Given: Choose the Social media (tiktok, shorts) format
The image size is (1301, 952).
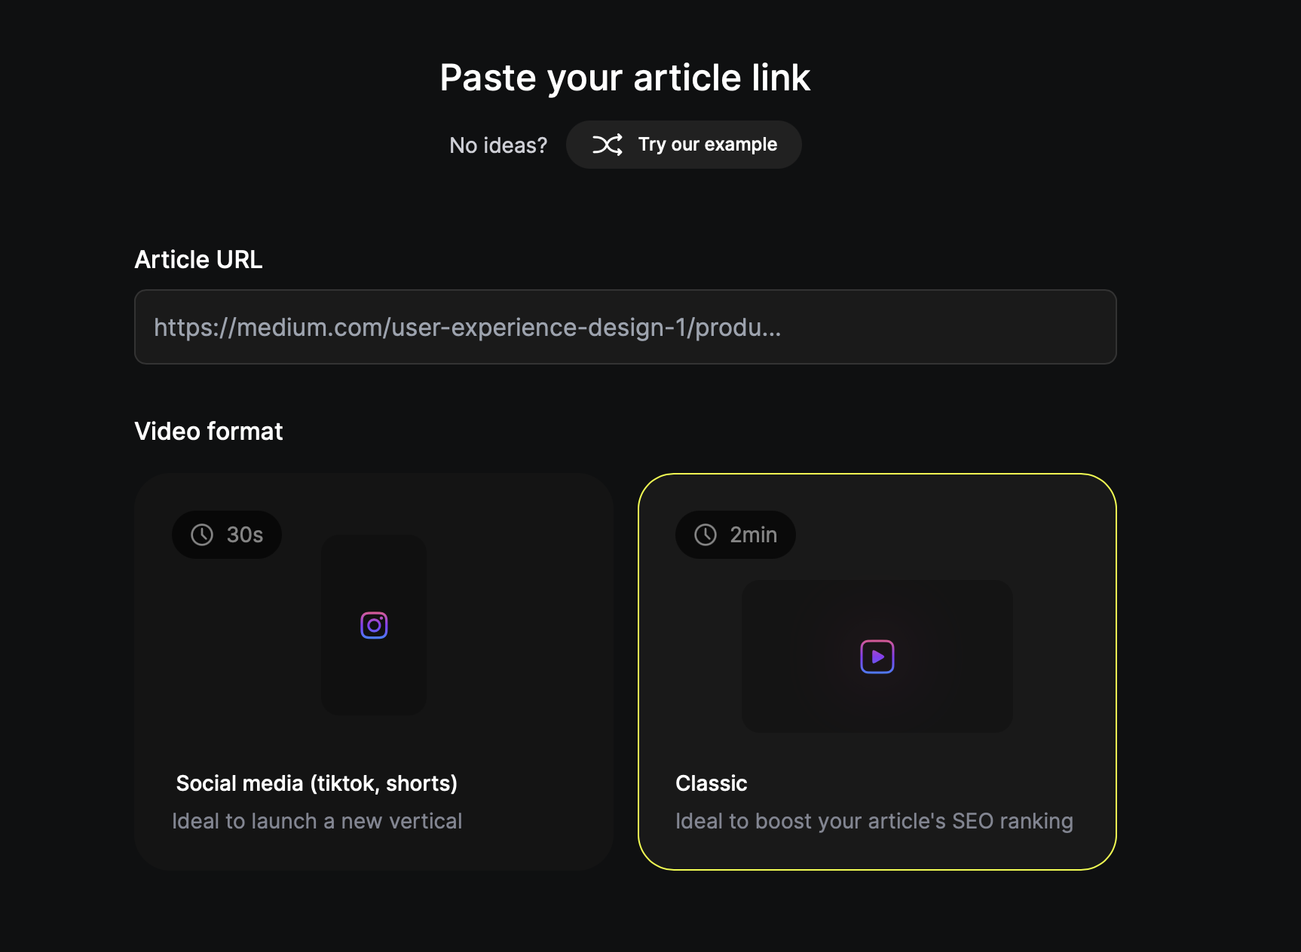Looking at the screenshot, I should tap(374, 672).
